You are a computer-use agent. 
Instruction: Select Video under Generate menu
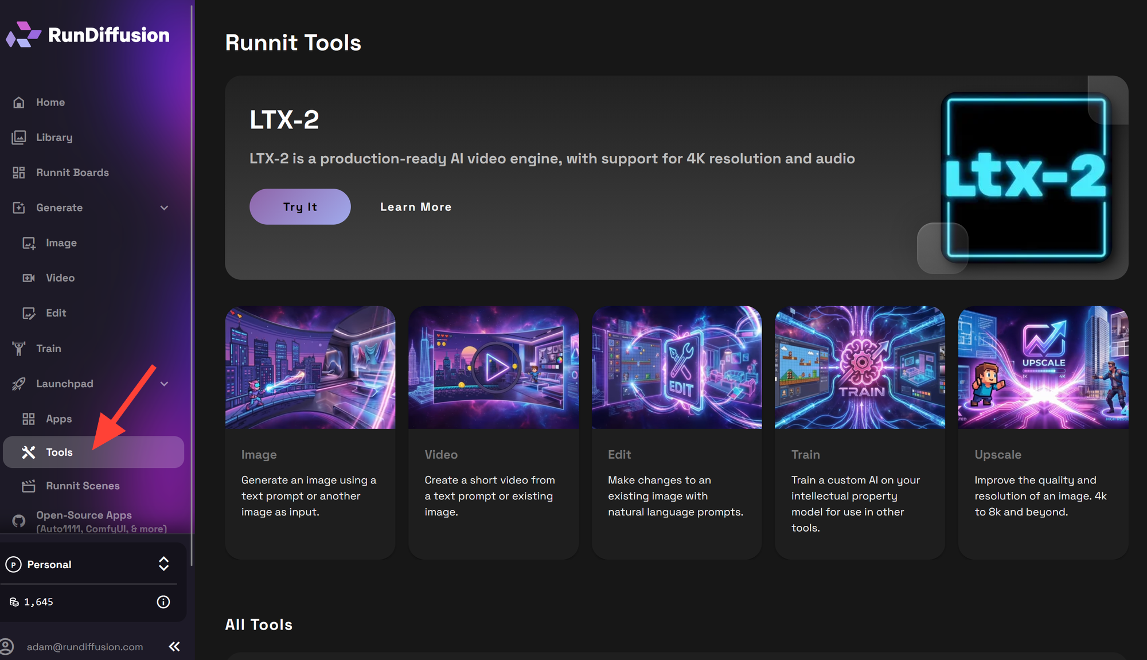60,278
